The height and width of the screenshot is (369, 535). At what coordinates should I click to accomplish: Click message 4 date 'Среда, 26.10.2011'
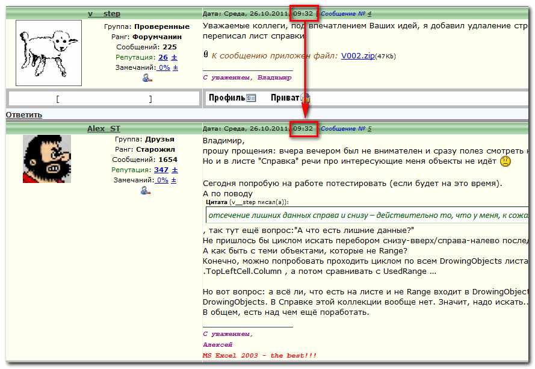tap(256, 14)
